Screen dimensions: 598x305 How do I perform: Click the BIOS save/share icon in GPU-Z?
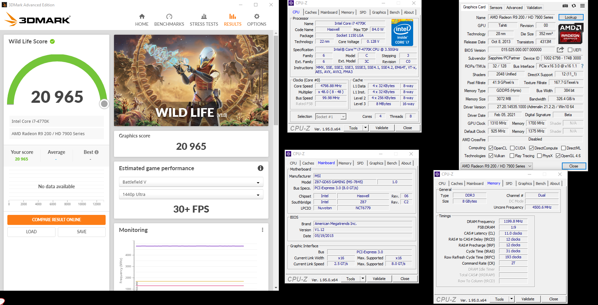(560, 50)
